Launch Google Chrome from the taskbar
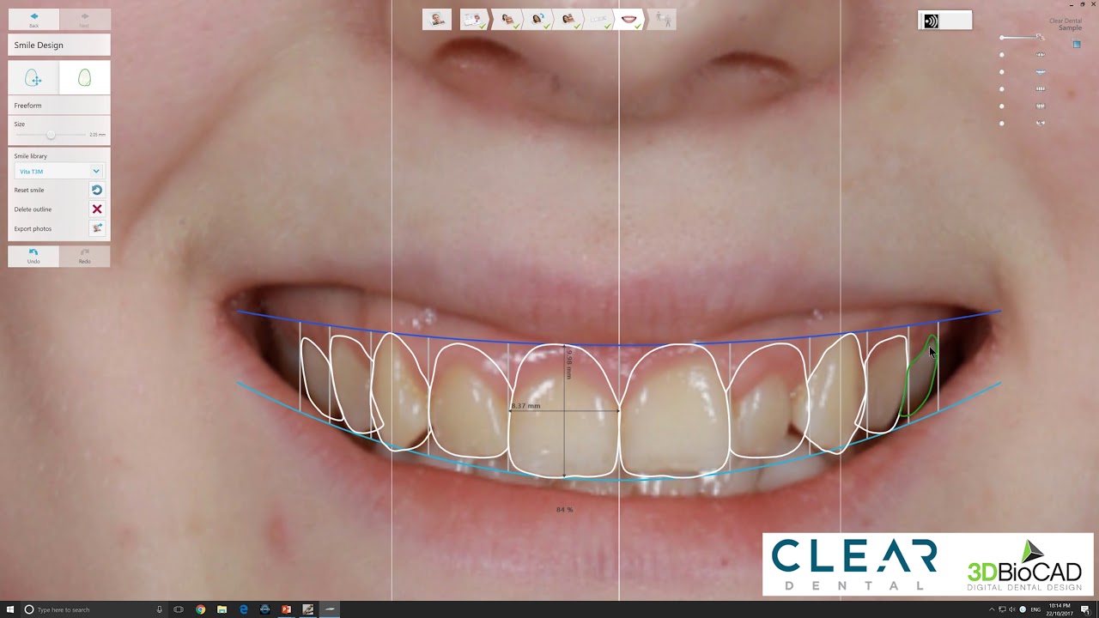Image resolution: width=1099 pixels, height=618 pixels. click(200, 609)
